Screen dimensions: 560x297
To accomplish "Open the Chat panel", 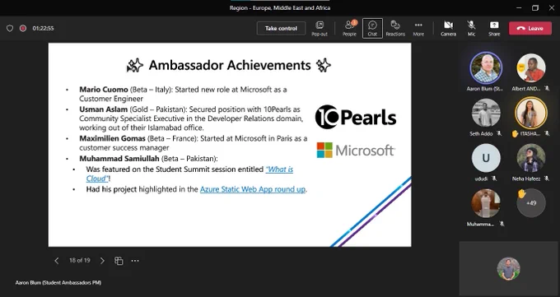I will click(x=372, y=28).
